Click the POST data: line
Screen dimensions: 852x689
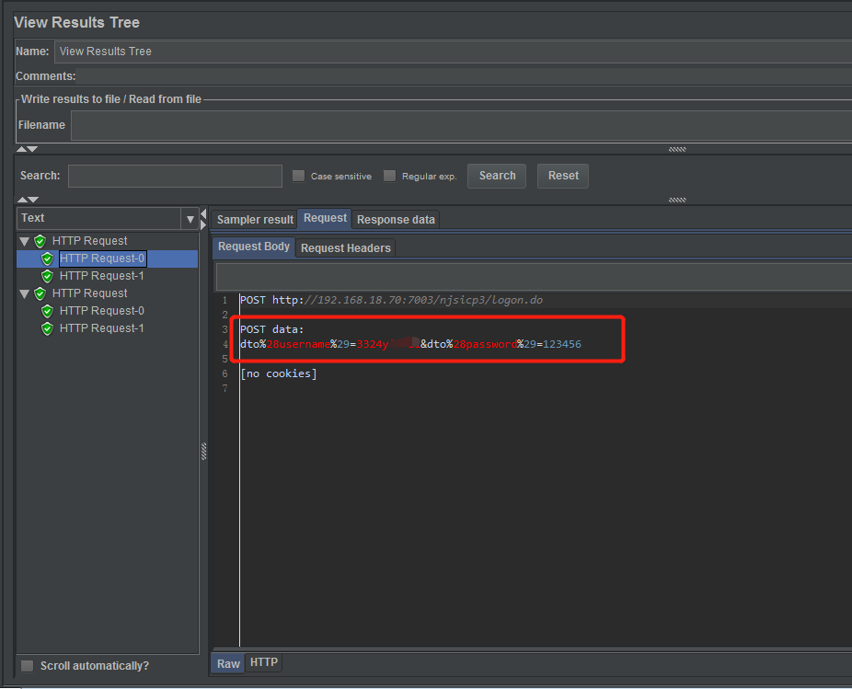click(x=272, y=329)
